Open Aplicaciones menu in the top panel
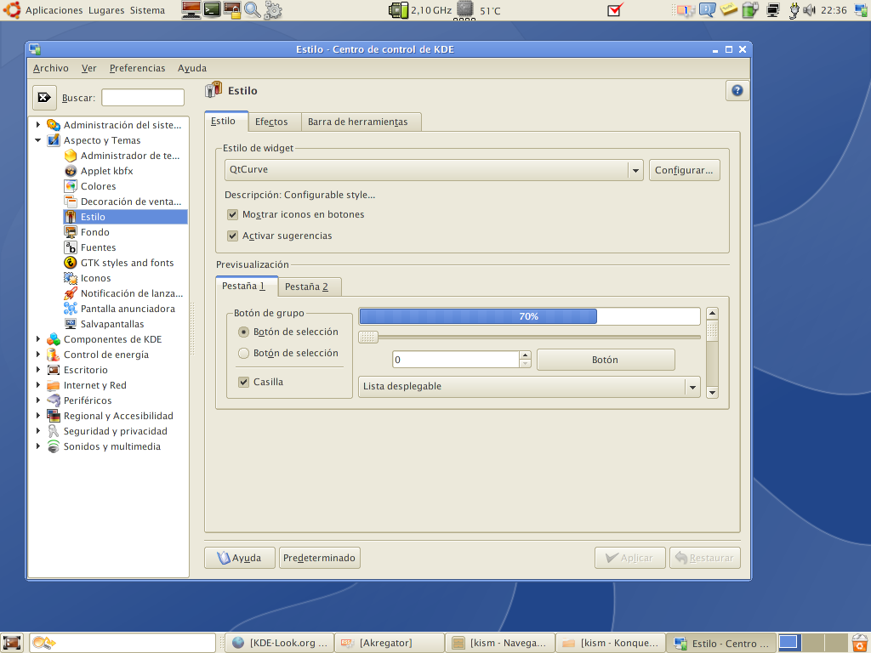This screenshot has width=871, height=653. point(54,10)
